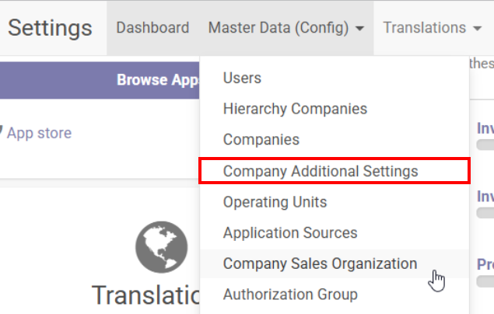Click the Settings app title
This screenshot has height=314, width=494.
point(50,28)
